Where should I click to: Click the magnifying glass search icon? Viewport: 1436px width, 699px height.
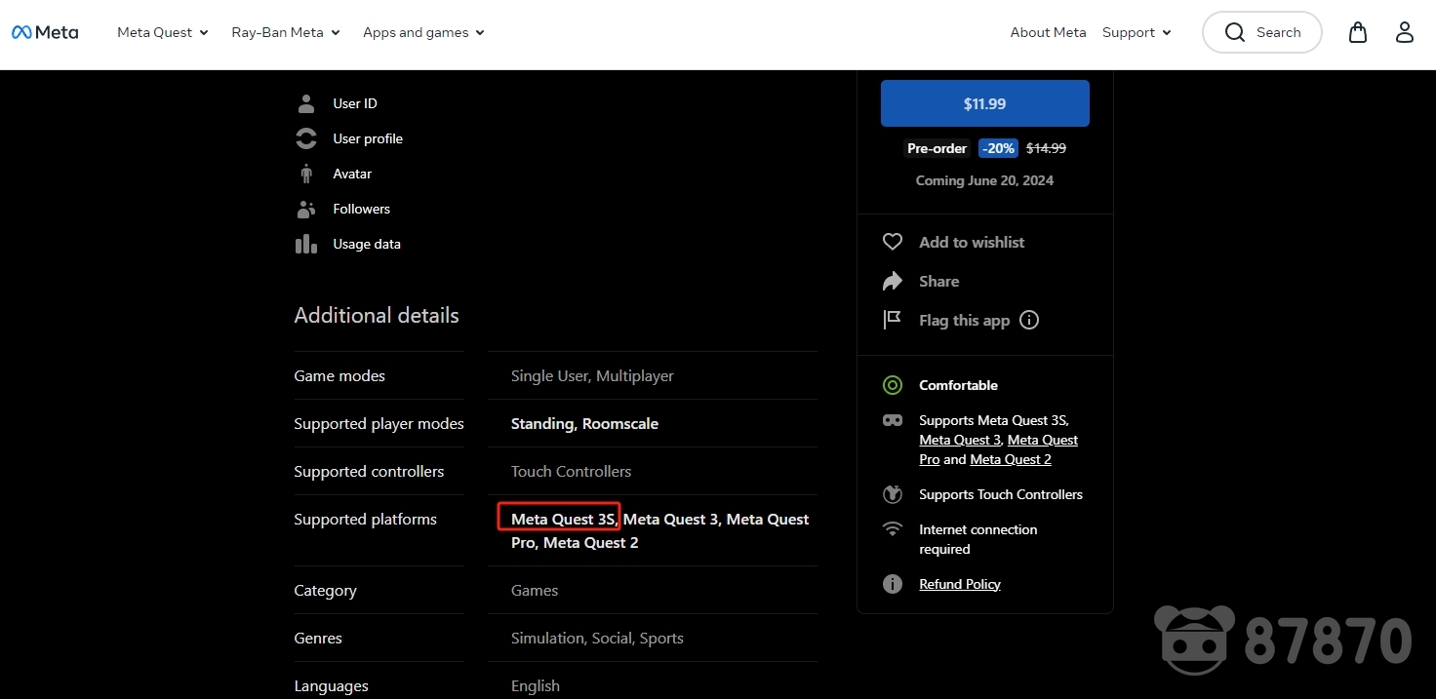coord(1235,32)
